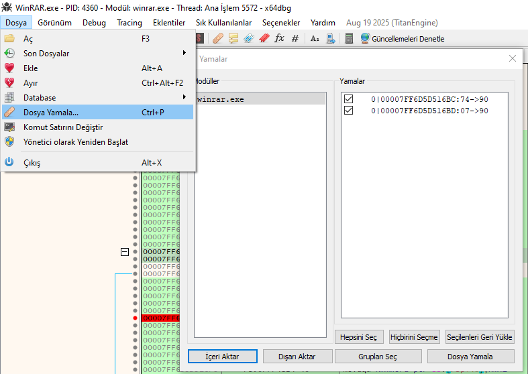The width and height of the screenshot is (528, 374).
Task: Click the shield icon beside Yönetici olarak Yeniden Başlat
Action: [9, 141]
